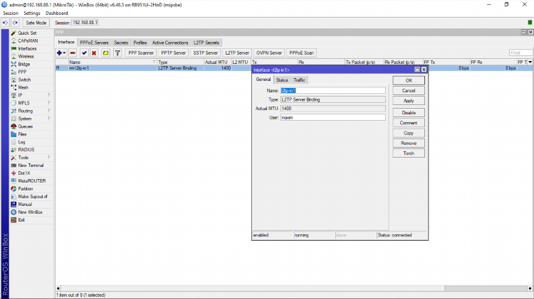Screen dimensions: 534x299
Task: Click the red X disable icon
Action: coord(94,53)
